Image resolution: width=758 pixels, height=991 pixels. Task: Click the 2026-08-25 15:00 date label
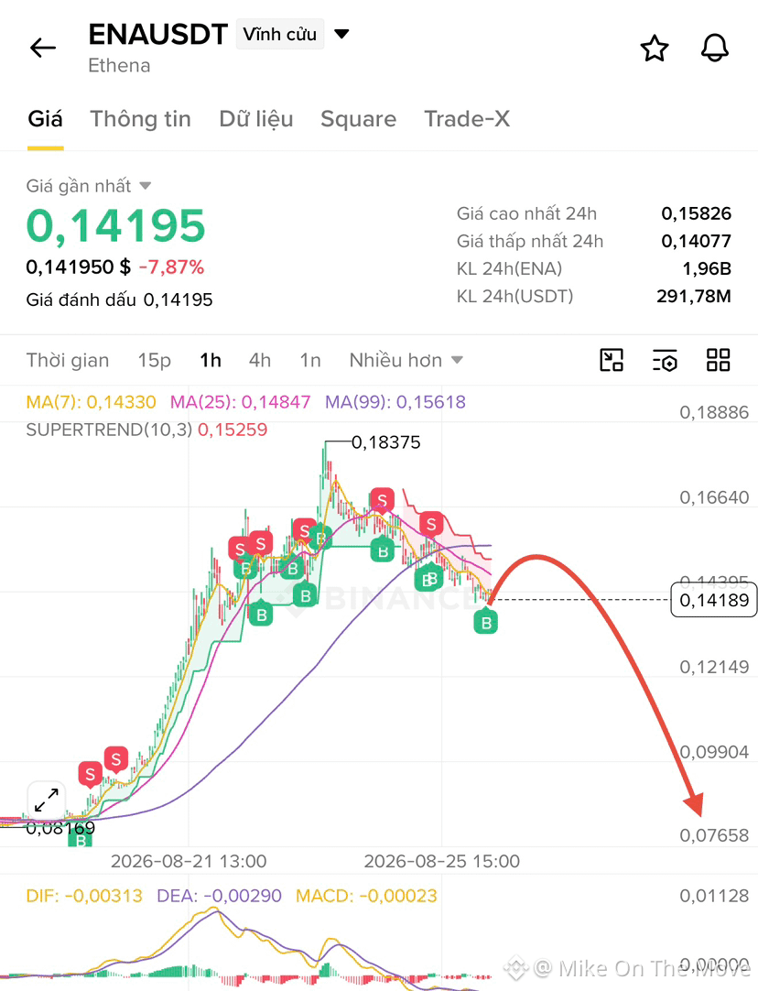click(x=441, y=861)
